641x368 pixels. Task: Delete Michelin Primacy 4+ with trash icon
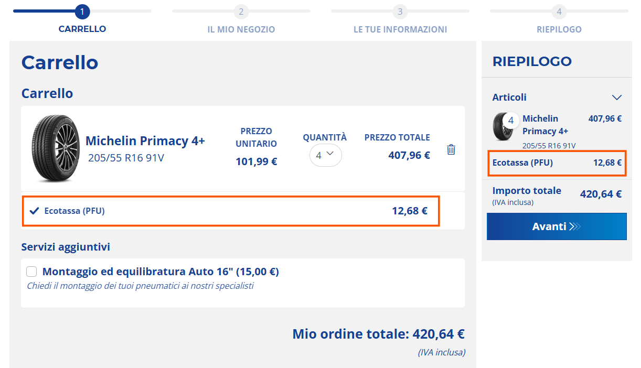point(451,149)
